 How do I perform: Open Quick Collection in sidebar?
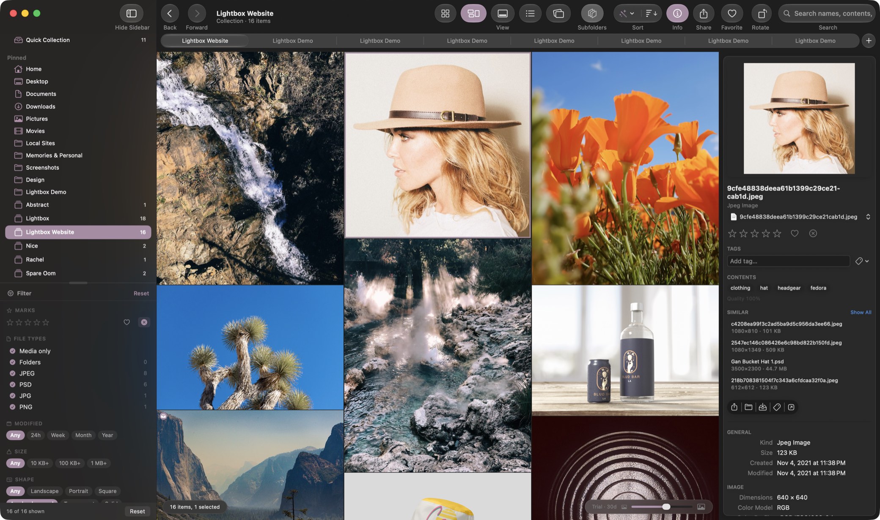point(78,40)
